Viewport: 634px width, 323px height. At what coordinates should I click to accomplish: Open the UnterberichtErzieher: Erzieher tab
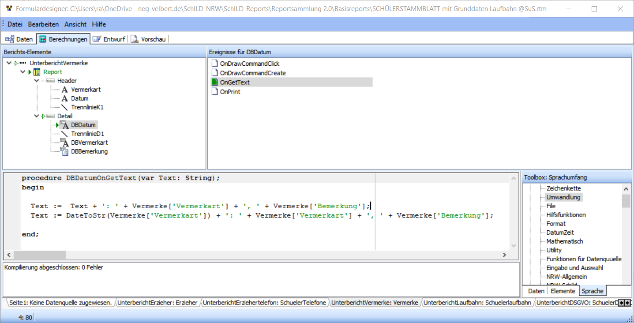[x=158, y=303]
